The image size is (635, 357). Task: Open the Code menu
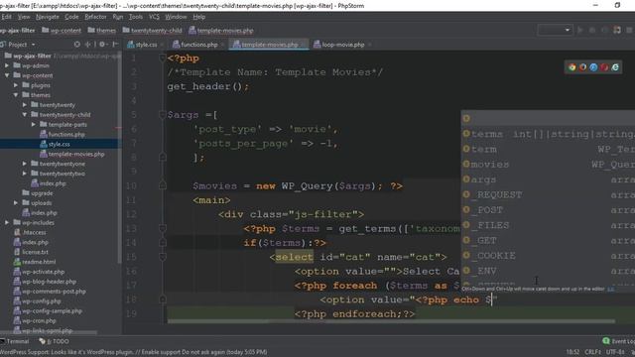[71, 17]
